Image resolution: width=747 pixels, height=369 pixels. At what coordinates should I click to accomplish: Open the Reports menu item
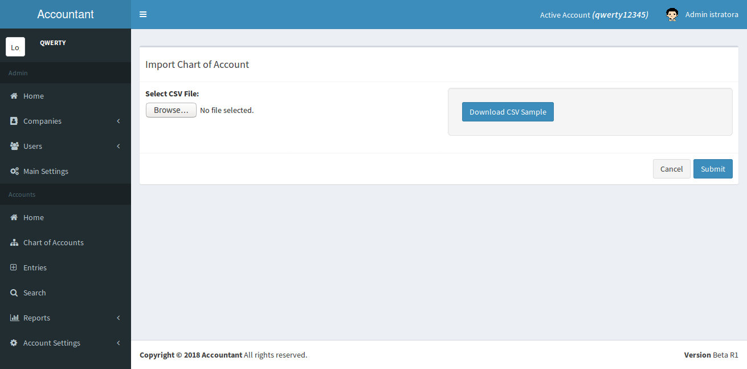coord(66,318)
